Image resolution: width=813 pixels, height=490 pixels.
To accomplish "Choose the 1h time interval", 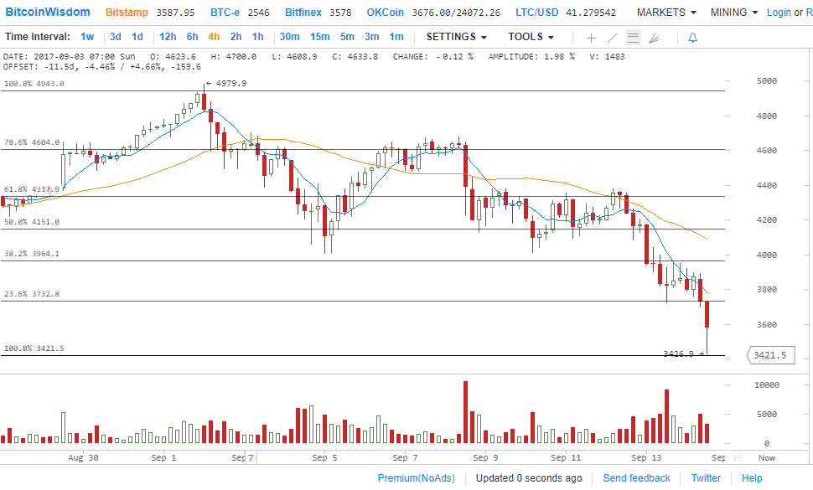I will (x=257, y=37).
